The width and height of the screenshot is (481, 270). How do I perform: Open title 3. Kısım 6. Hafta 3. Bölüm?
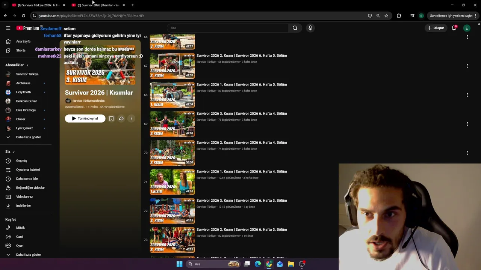(x=242, y=201)
